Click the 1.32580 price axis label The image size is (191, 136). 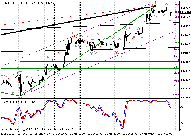point(185,97)
